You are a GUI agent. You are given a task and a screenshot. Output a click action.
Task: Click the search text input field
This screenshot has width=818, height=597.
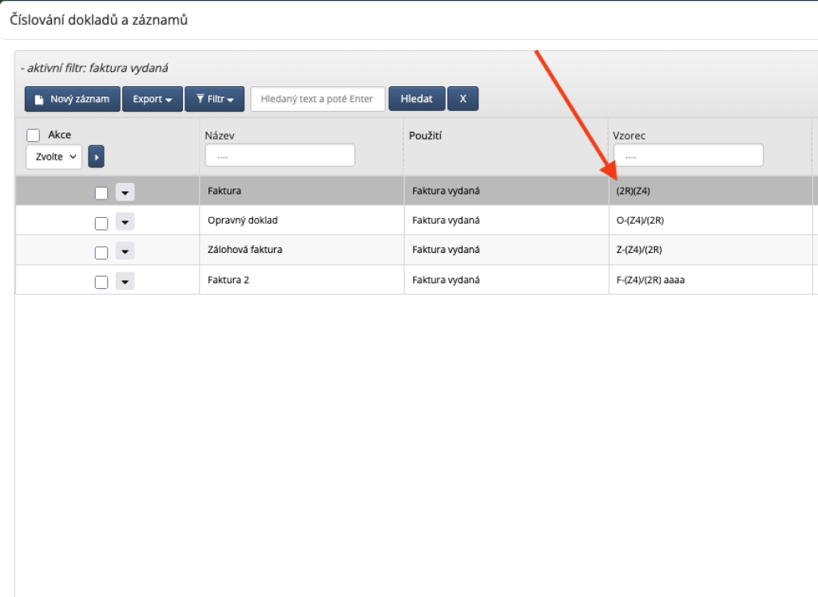click(318, 99)
